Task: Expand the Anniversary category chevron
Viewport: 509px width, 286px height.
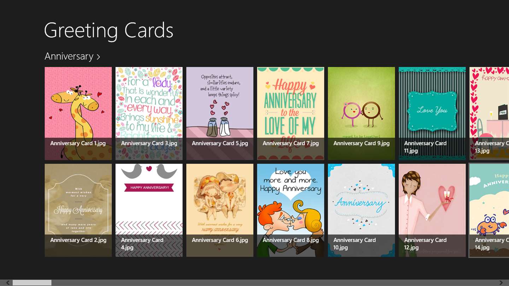Action: 98,57
